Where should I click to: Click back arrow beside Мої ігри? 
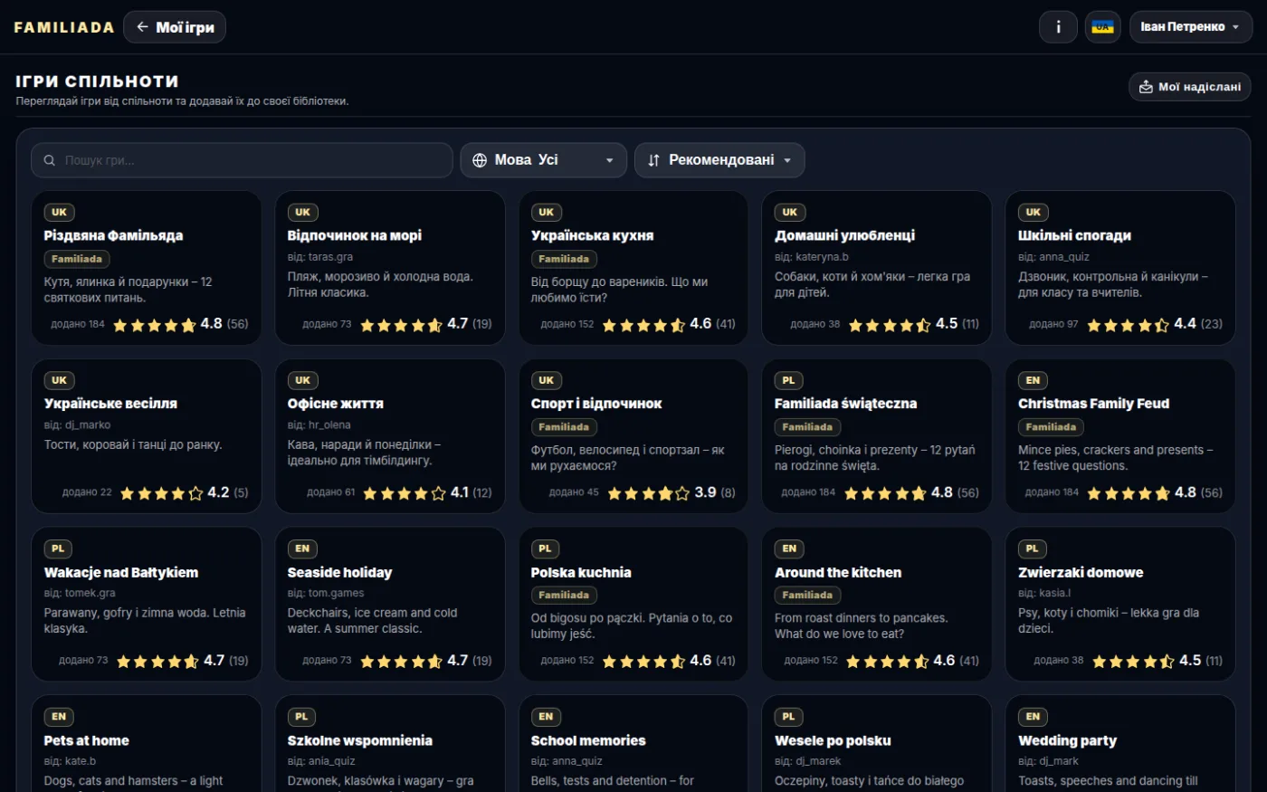[142, 27]
